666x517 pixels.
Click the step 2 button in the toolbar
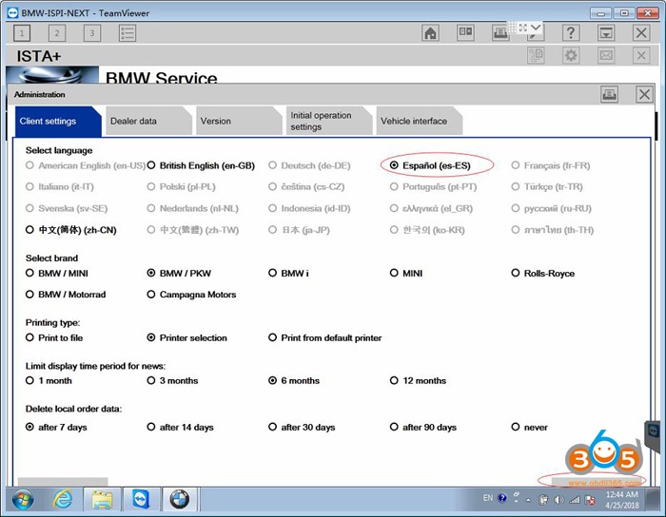[57, 33]
